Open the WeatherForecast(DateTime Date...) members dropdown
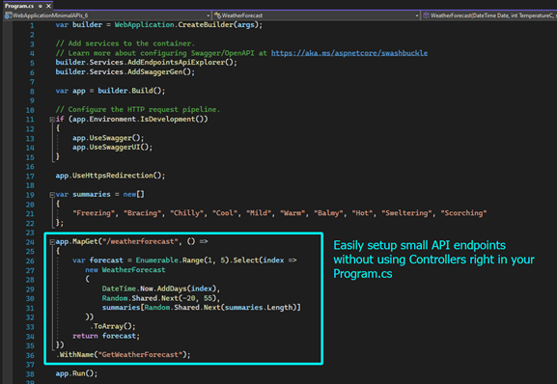557x384 pixels. pos(490,15)
